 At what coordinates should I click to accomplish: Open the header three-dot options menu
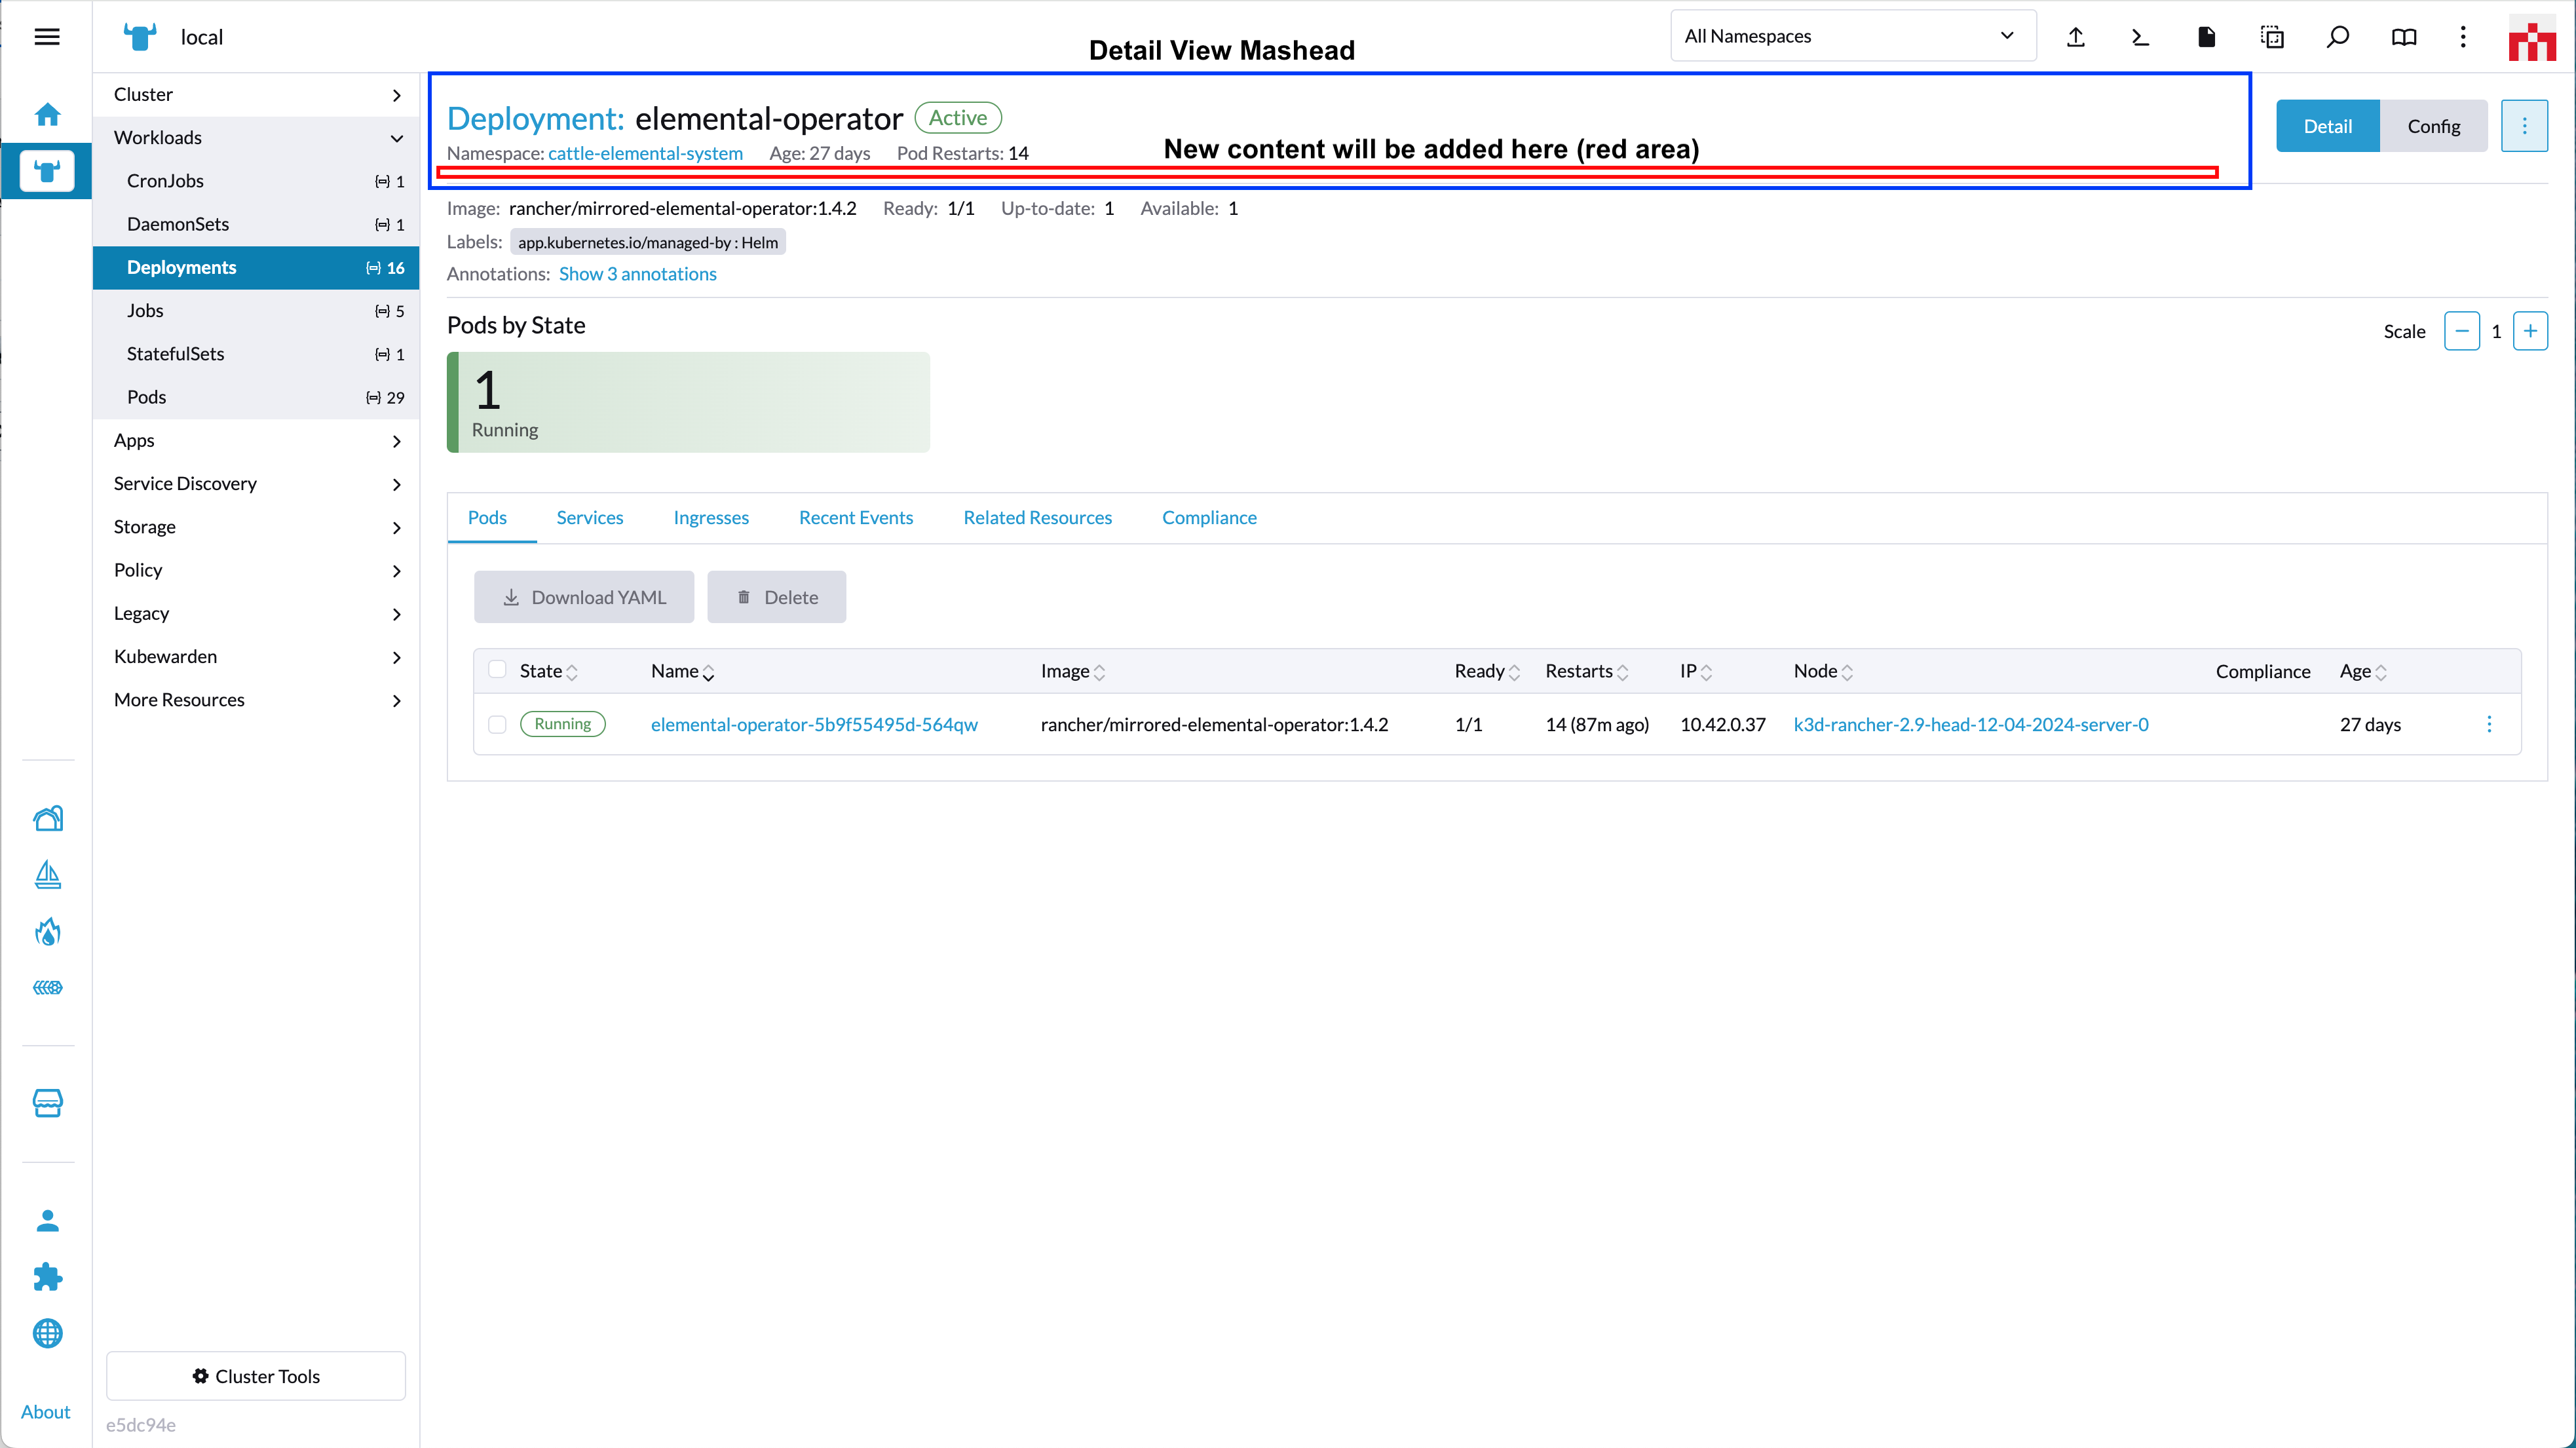pyautogui.click(x=2463, y=37)
